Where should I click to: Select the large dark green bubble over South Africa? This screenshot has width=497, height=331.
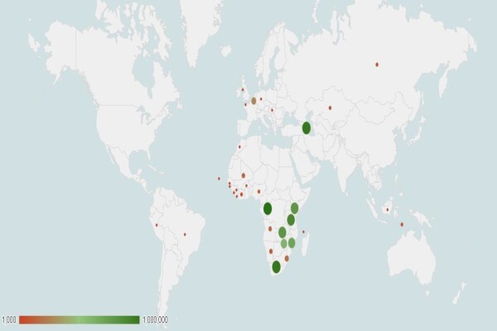tap(277, 266)
